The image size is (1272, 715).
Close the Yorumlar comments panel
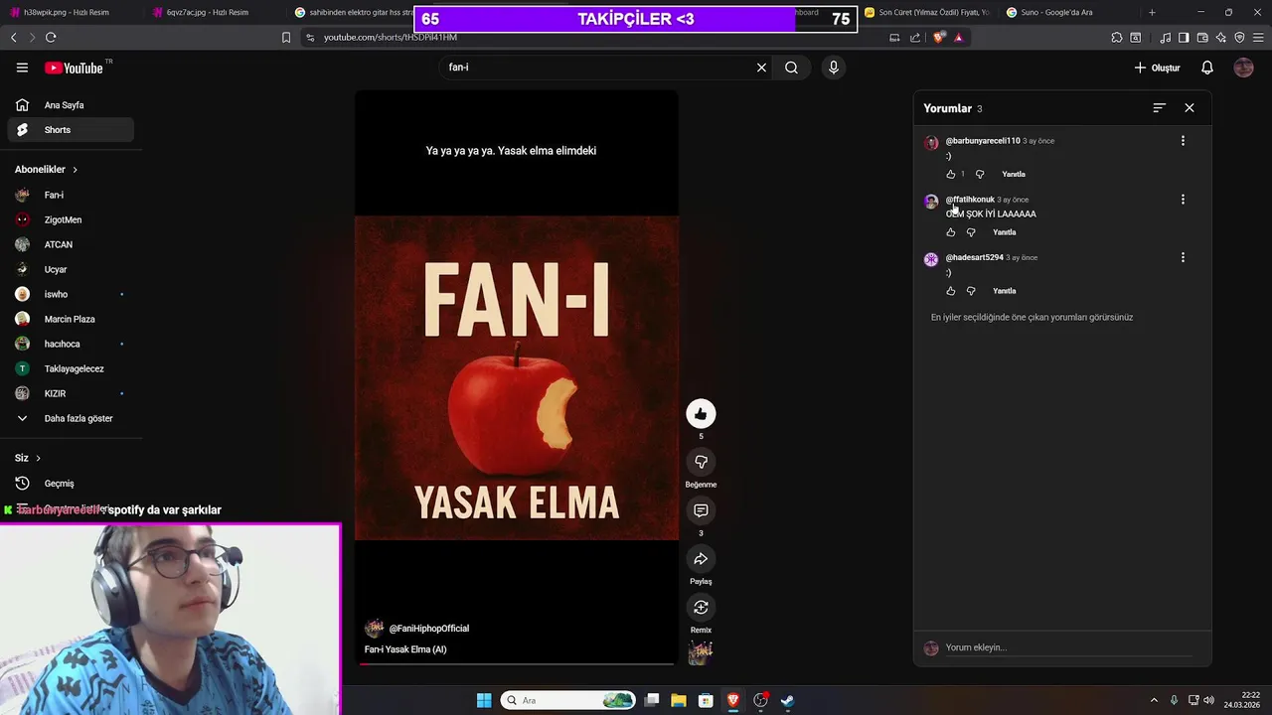click(1190, 107)
